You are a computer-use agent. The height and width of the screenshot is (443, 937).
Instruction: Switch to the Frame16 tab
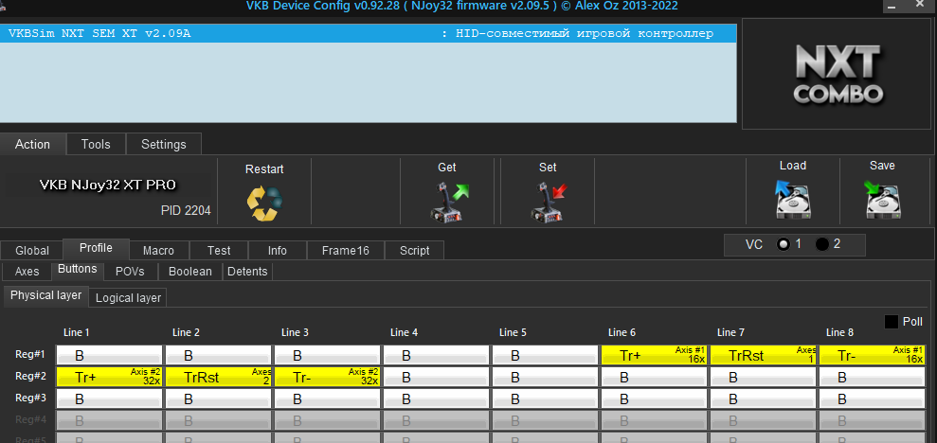(346, 251)
